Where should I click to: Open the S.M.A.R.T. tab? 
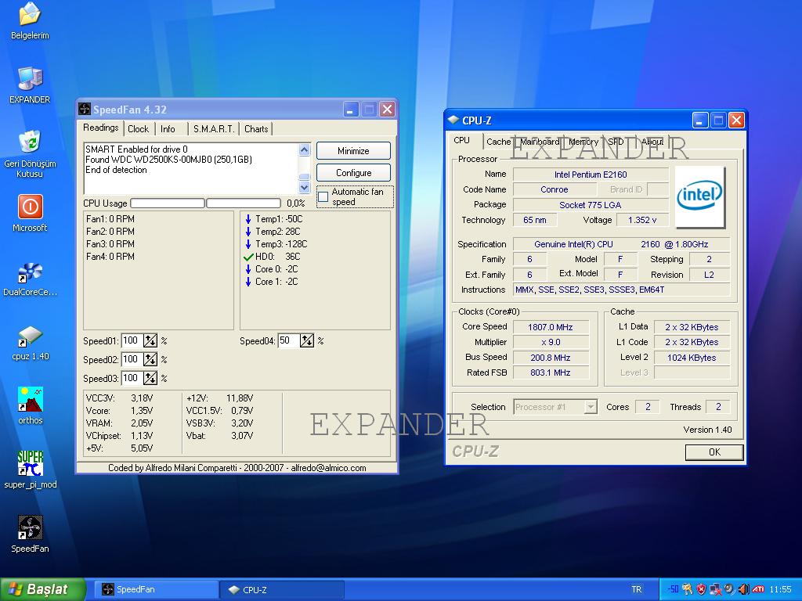tap(214, 129)
